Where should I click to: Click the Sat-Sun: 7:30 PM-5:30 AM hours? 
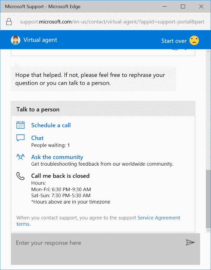(x=61, y=196)
